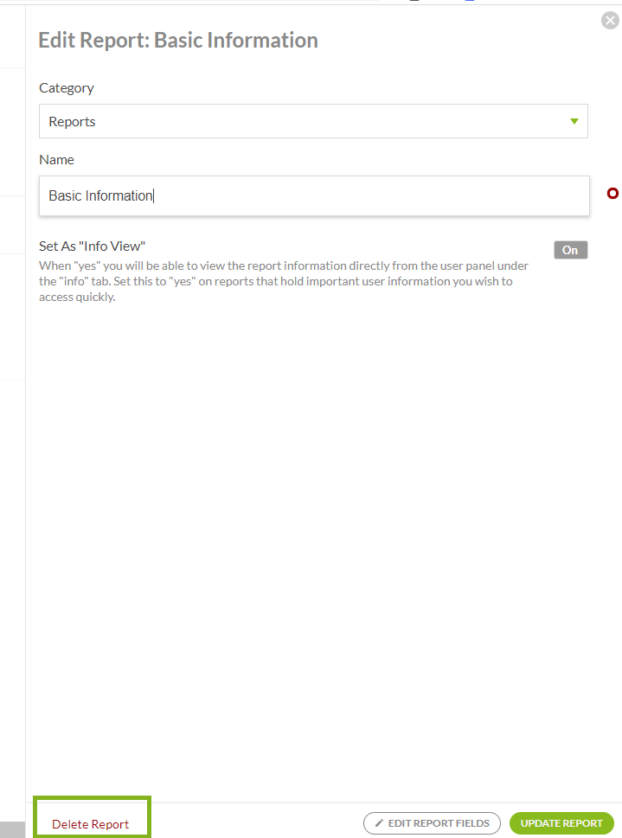Click the pencil icon in Edit Report Fields

379,823
